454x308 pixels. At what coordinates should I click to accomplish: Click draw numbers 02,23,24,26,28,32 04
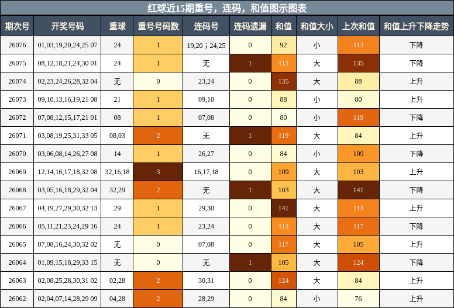pyautogui.click(x=67, y=81)
